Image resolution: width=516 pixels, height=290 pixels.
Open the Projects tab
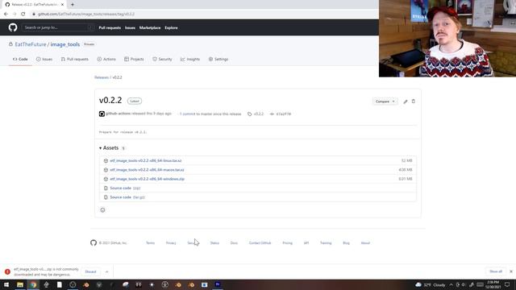click(134, 59)
